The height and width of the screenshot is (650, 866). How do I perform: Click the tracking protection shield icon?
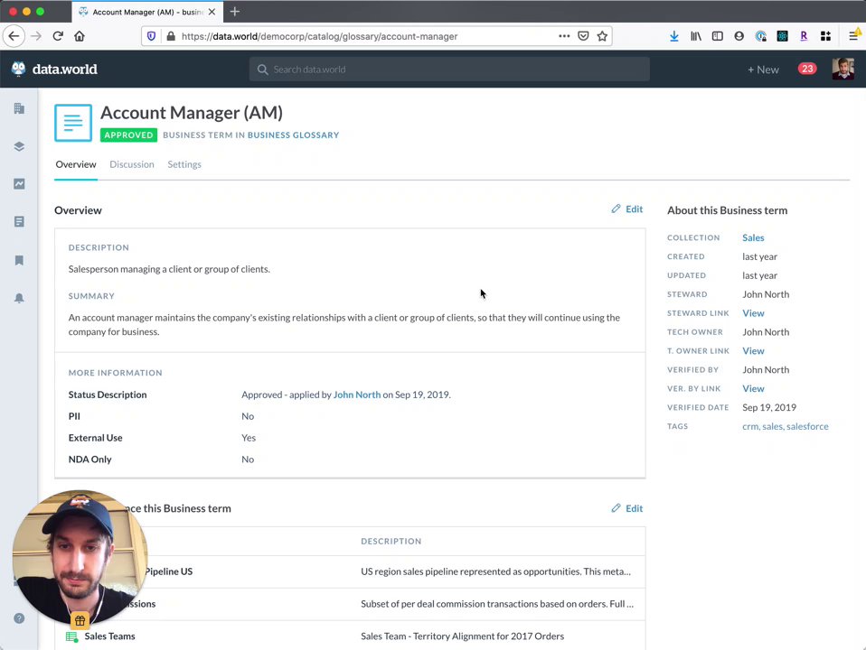(x=151, y=36)
